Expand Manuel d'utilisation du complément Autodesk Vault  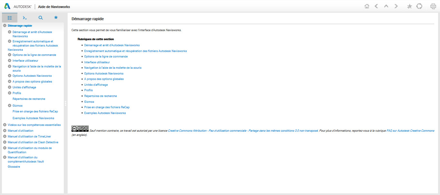[5, 157]
